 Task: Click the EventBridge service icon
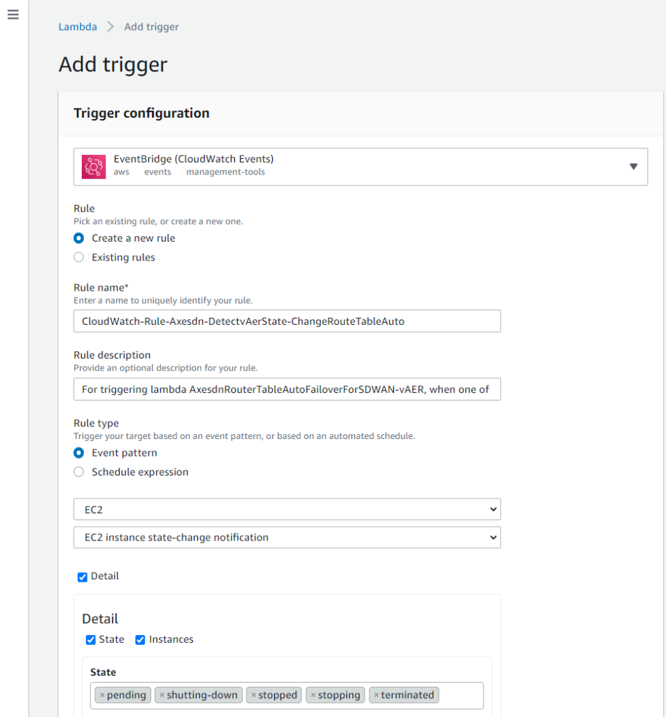tap(93, 166)
